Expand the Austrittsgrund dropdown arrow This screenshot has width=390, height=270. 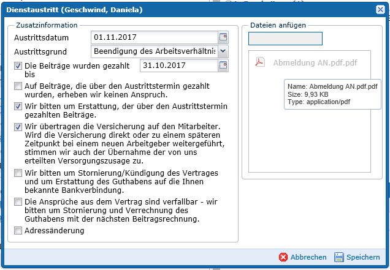222,51
